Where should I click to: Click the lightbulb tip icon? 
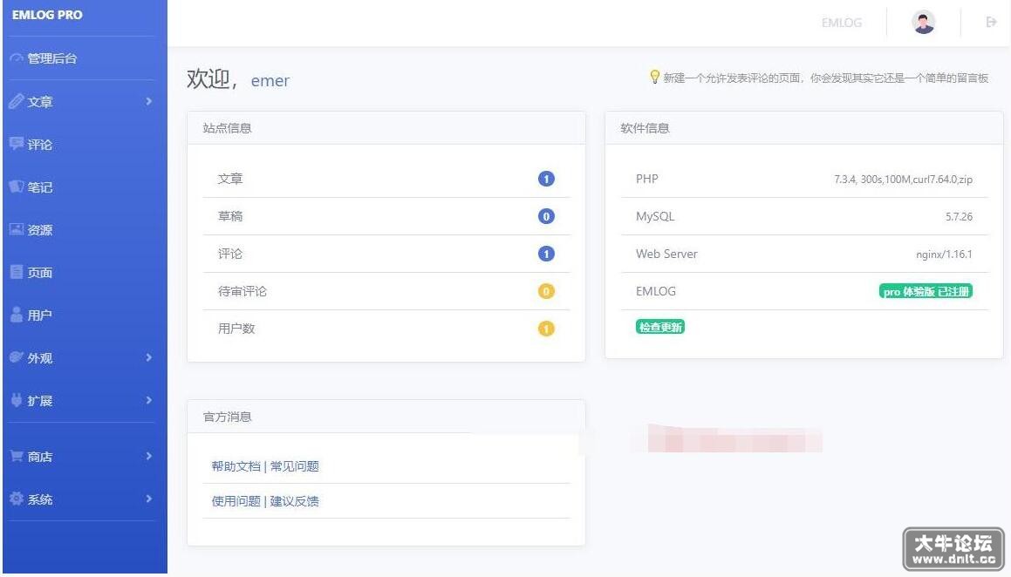pos(654,78)
